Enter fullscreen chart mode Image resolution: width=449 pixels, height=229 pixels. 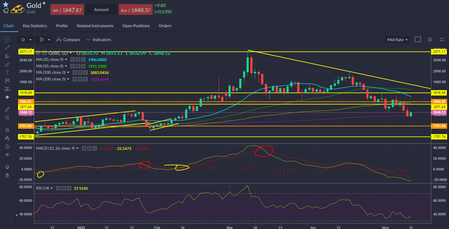tap(442, 40)
